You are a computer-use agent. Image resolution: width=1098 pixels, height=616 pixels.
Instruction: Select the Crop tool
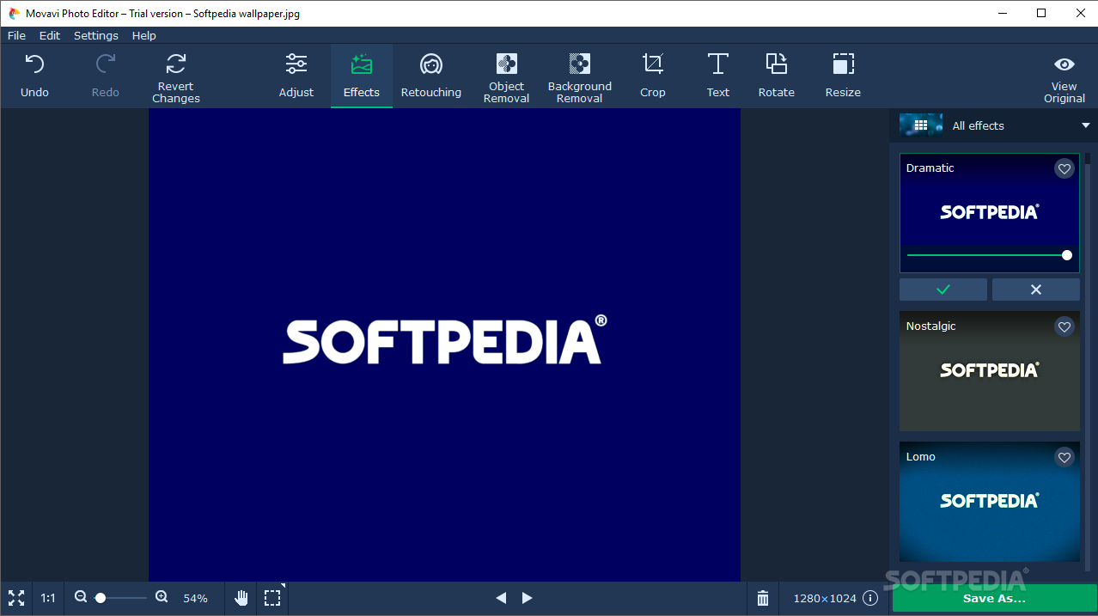(653, 76)
